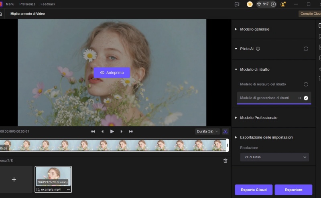Open Pilota AI info icon
Screen dimensions: 321x198
pos(258,49)
